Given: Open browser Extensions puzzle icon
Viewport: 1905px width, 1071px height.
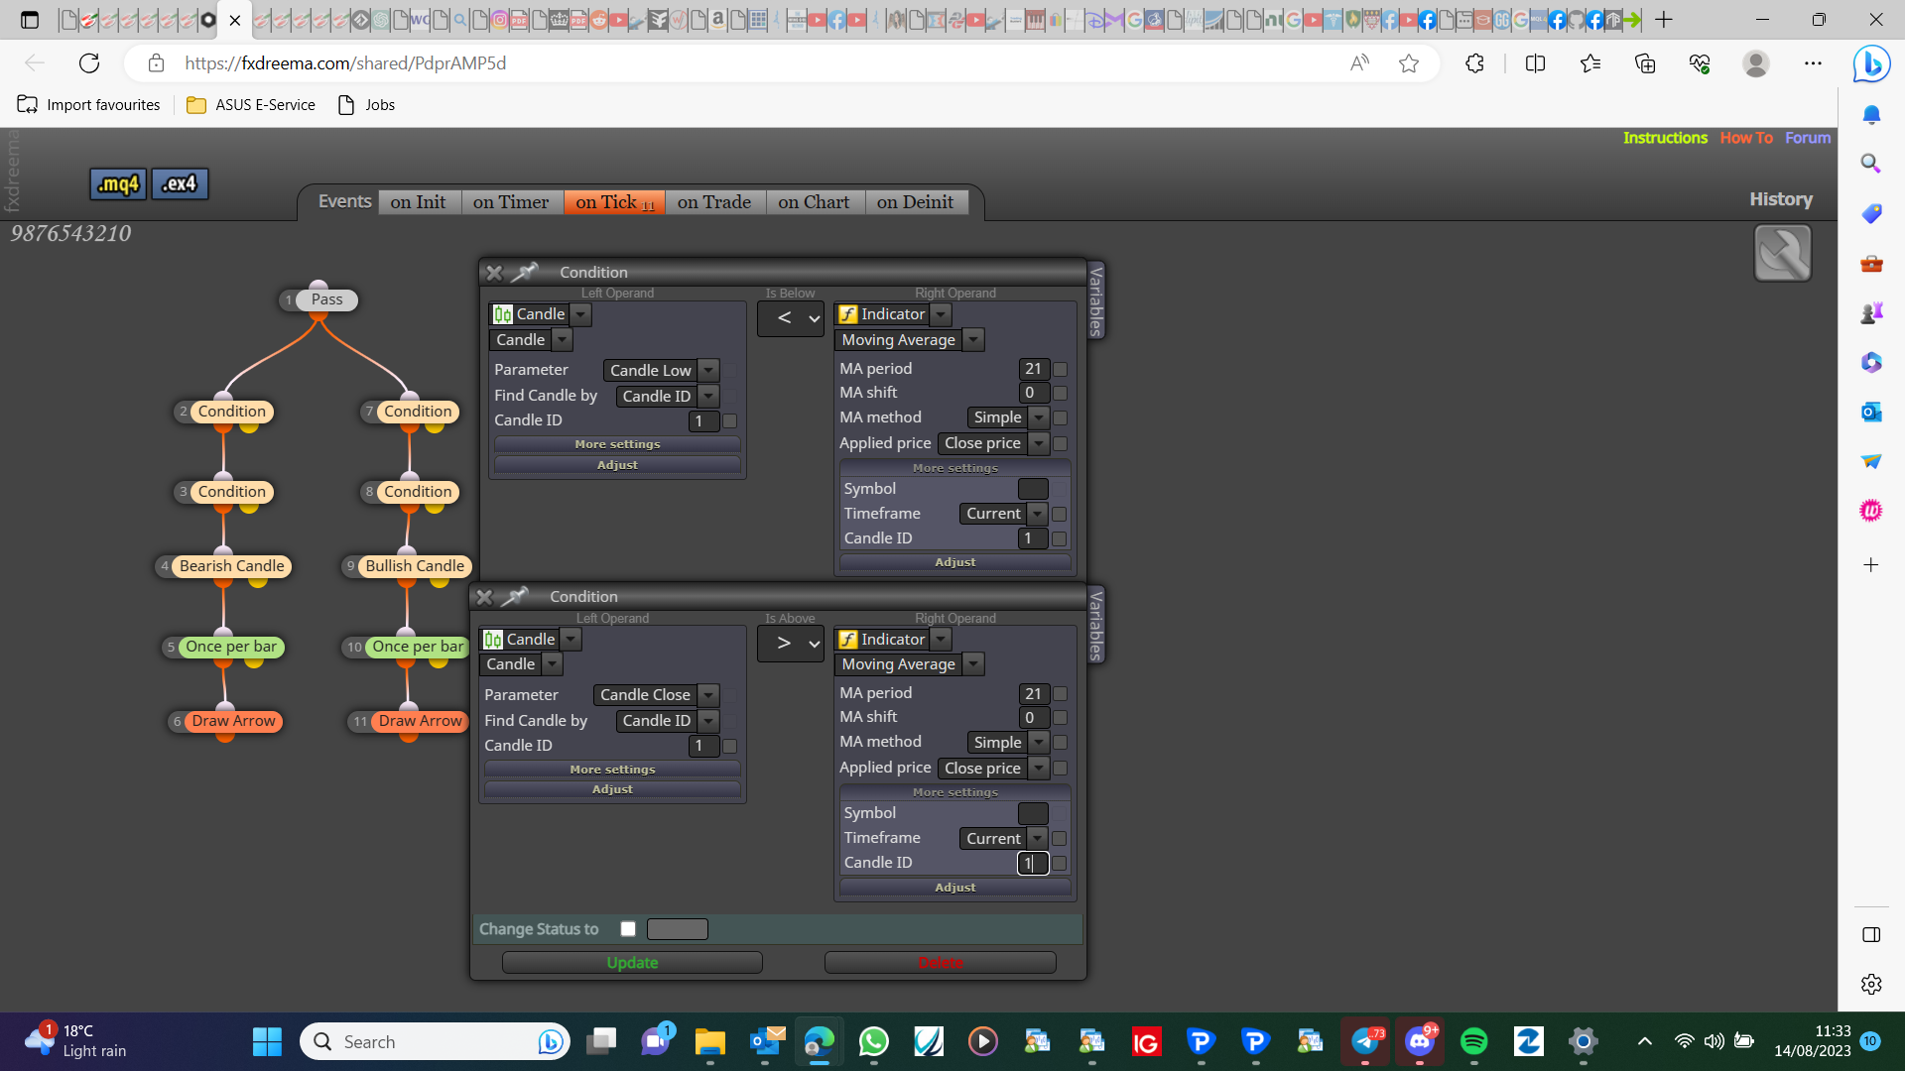Looking at the screenshot, I should click(x=1474, y=63).
